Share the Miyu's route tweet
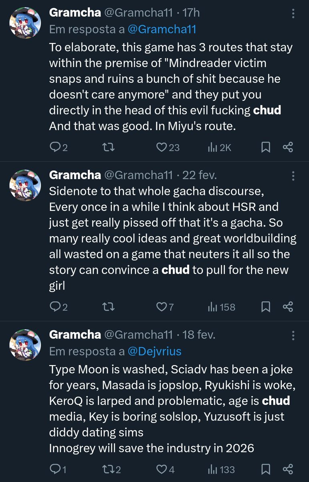 288,147
